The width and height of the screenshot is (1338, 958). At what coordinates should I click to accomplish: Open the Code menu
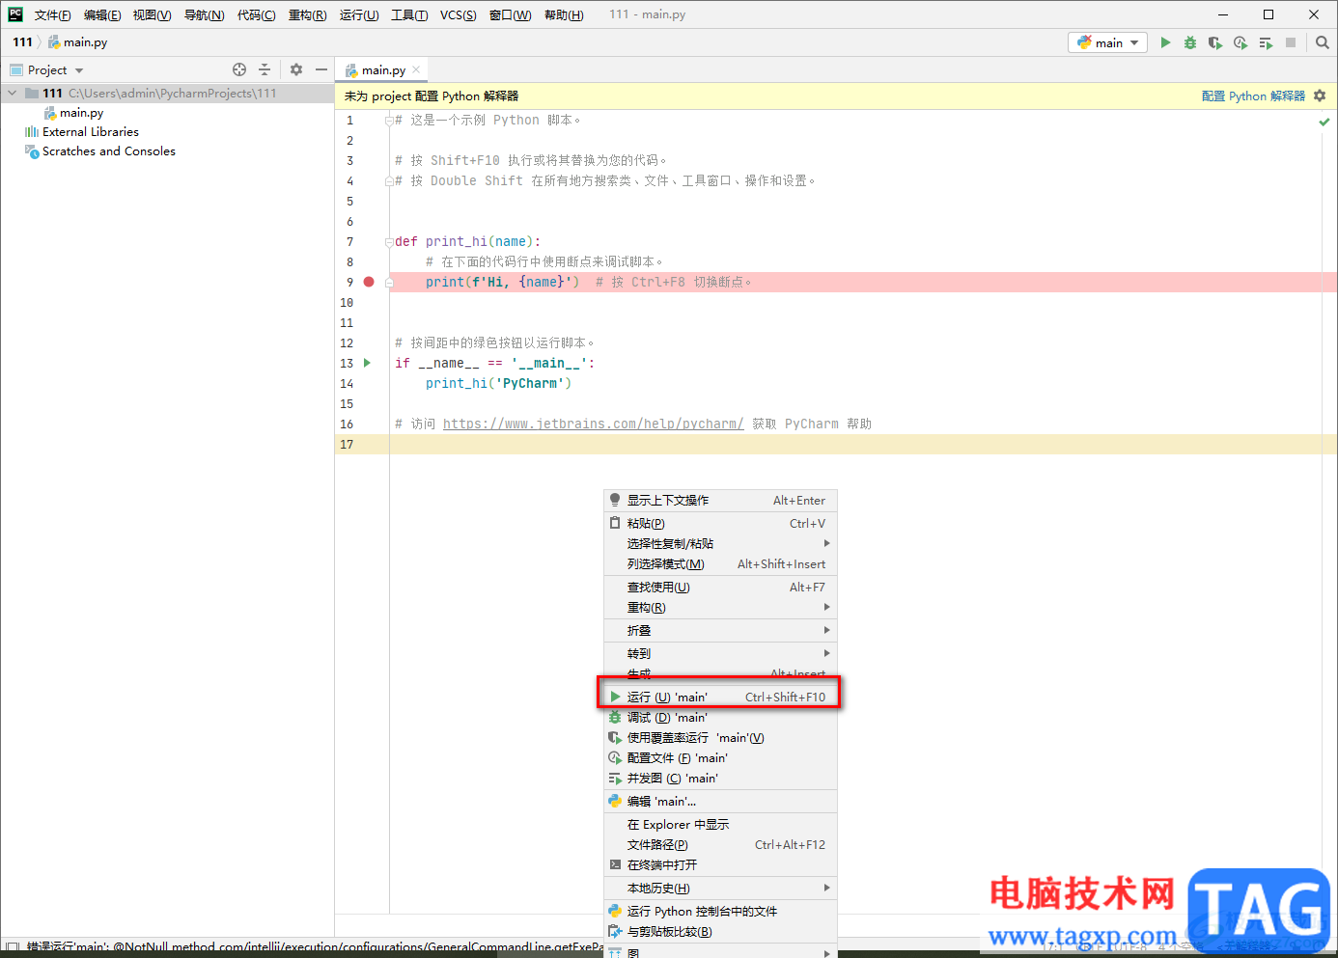[x=256, y=14]
